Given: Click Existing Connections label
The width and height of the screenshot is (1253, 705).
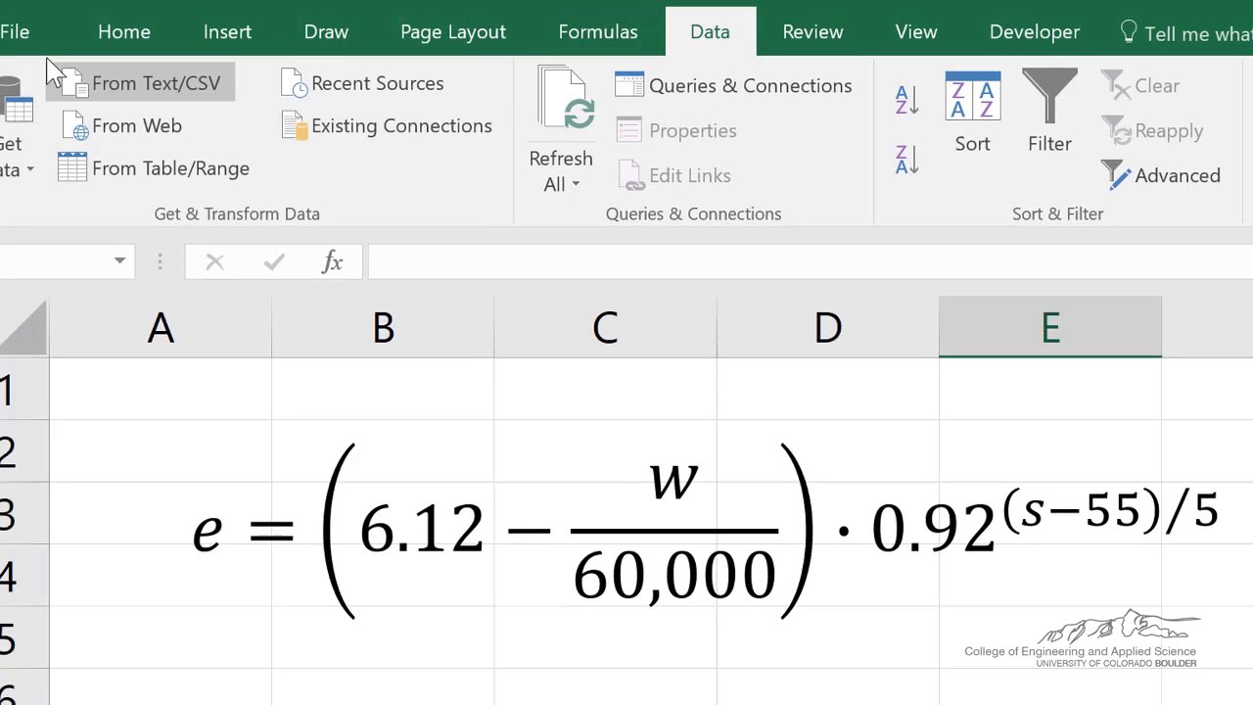Looking at the screenshot, I should point(401,125).
